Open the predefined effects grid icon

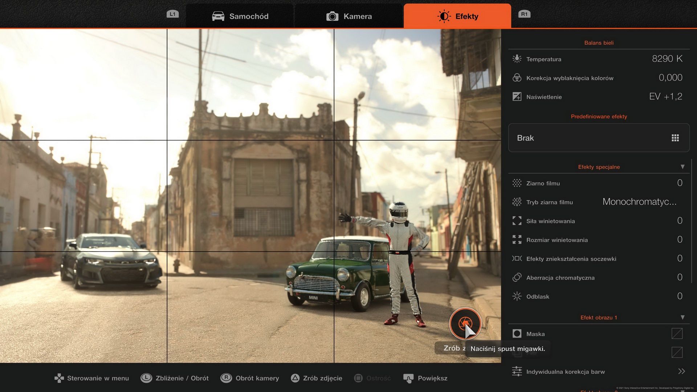[x=675, y=138]
